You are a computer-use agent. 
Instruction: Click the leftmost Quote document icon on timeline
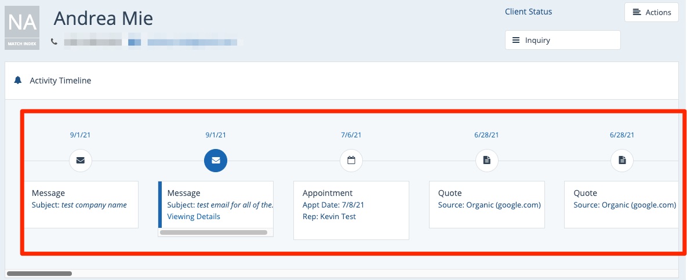pos(486,161)
